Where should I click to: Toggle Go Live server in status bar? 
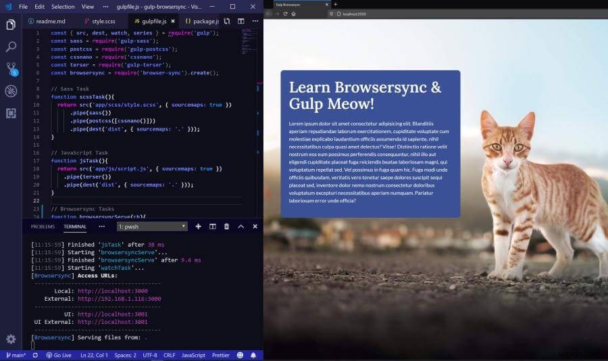(59, 355)
